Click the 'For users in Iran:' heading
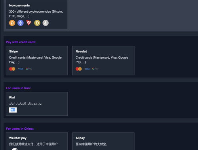 (18, 88)
